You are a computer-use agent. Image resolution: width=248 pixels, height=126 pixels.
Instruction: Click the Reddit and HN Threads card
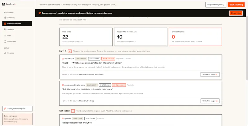pos(140,37)
